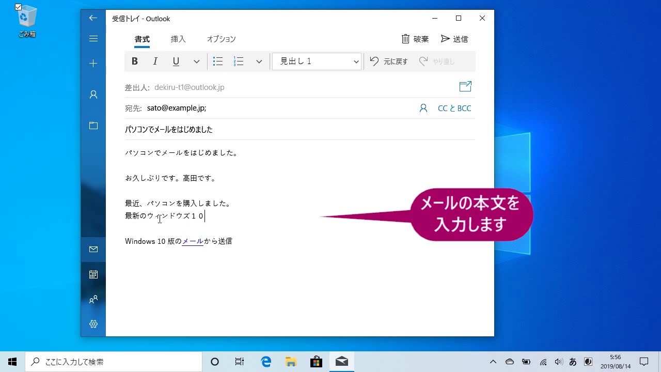Viewport: 661px width, 372px height.
Task: Expand more font formatting options
Action: [196, 61]
